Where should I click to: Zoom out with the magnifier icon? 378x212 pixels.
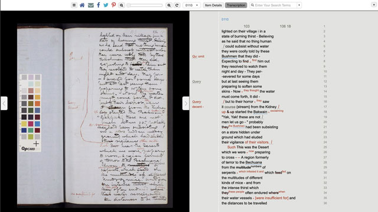122,5
